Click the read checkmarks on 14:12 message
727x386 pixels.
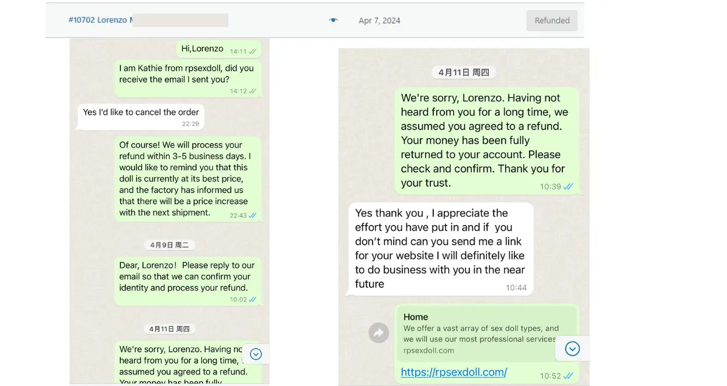pos(252,91)
